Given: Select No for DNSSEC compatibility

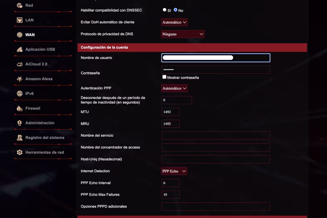Looking at the screenshot, I should tap(176, 10).
